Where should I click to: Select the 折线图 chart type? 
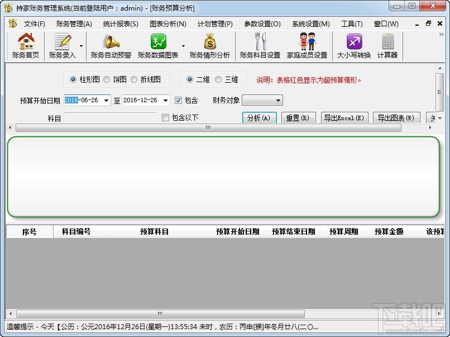coord(146,79)
